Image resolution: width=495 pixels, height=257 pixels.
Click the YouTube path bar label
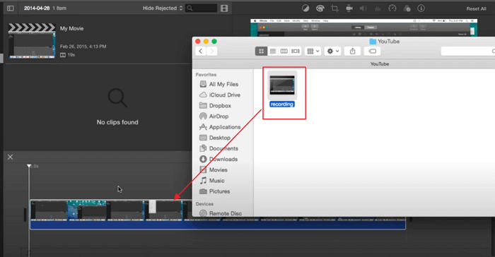pyautogui.click(x=380, y=64)
